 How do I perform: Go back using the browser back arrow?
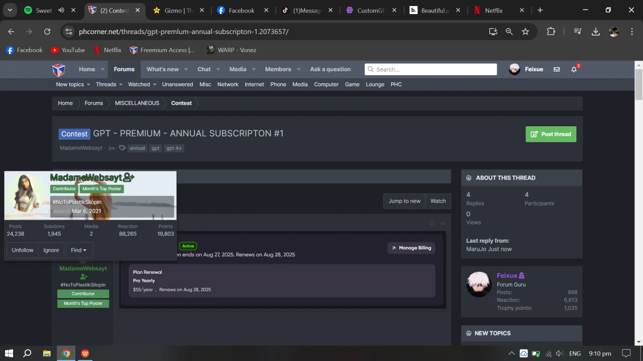pos(11,32)
